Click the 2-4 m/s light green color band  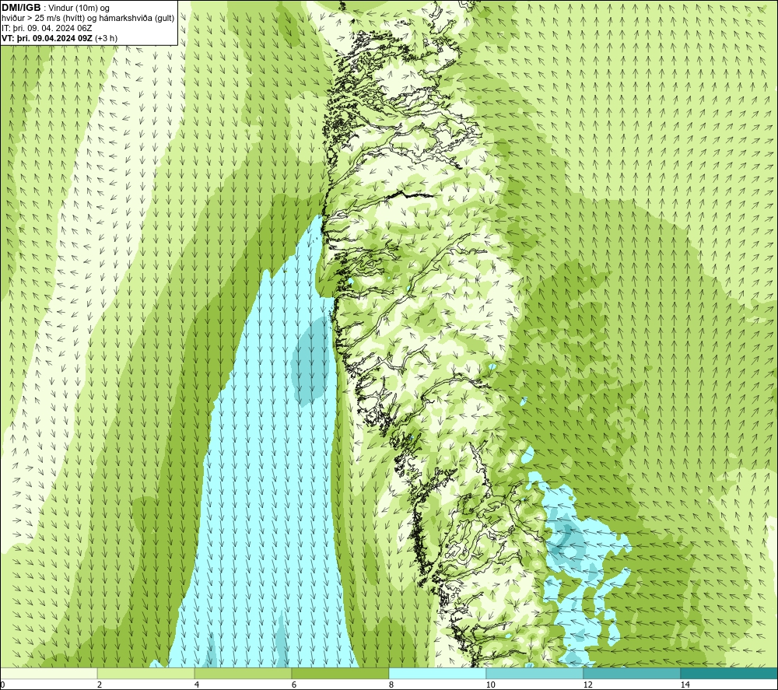tap(146, 673)
